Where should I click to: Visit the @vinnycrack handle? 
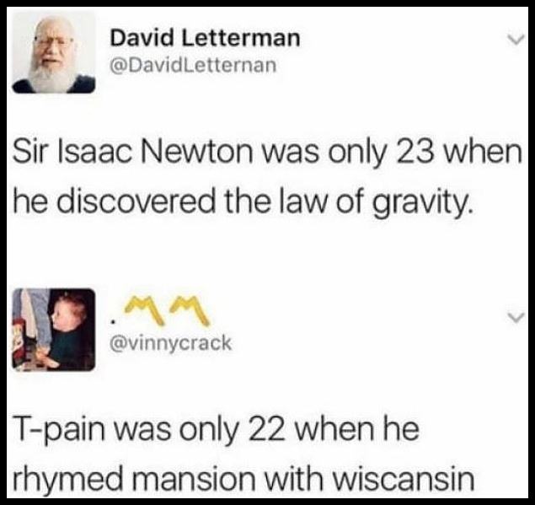170,343
